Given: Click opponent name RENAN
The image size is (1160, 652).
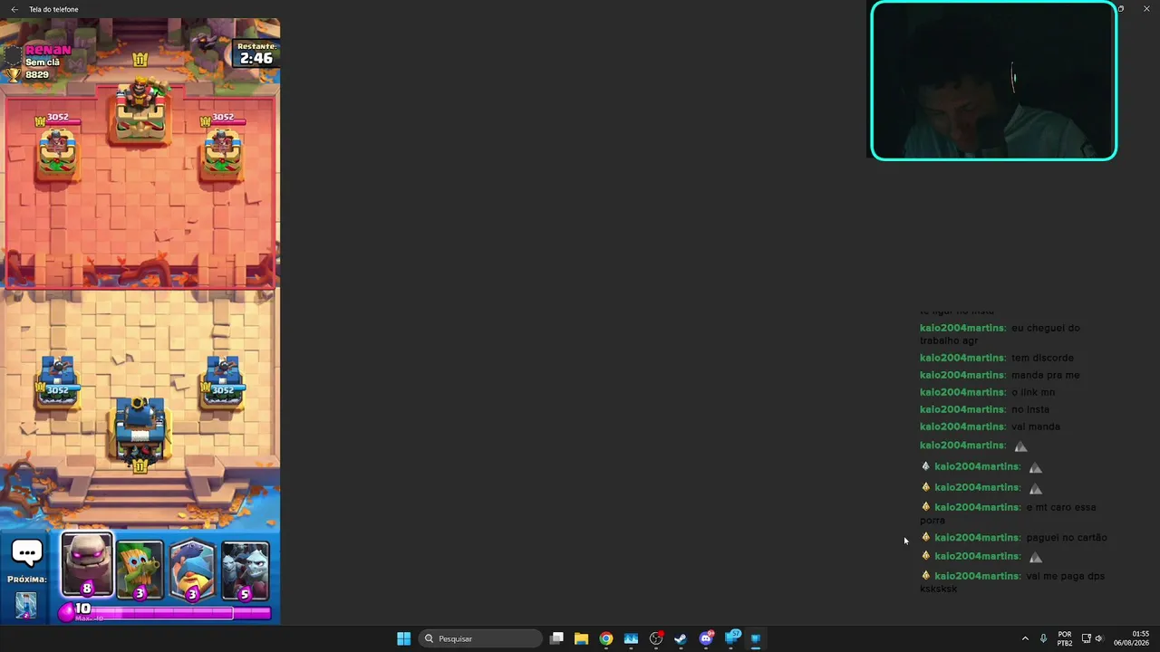Looking at the screenshot, I should pyautogui.click(x=48, y=50).
